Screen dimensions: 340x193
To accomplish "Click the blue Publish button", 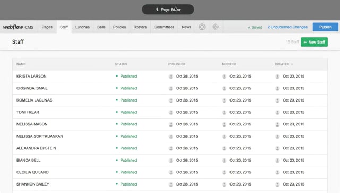I will click(325, 27).
